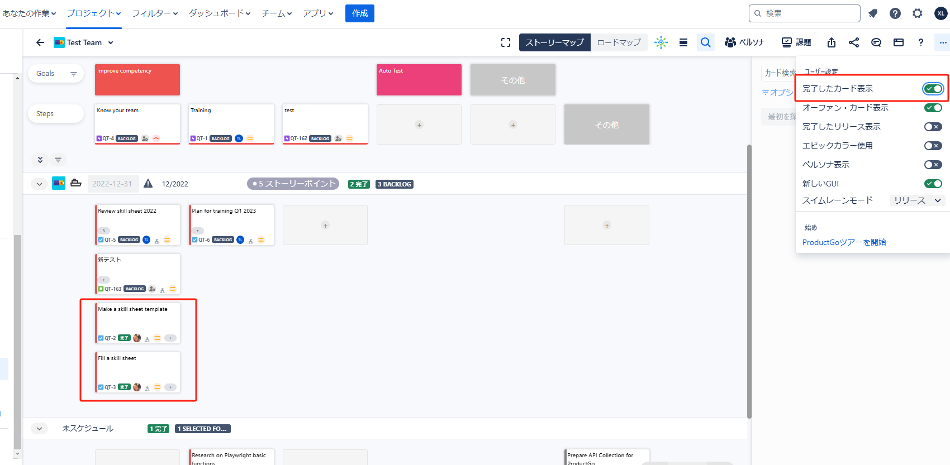Open the three-dot more options menu

coord(943,42)
